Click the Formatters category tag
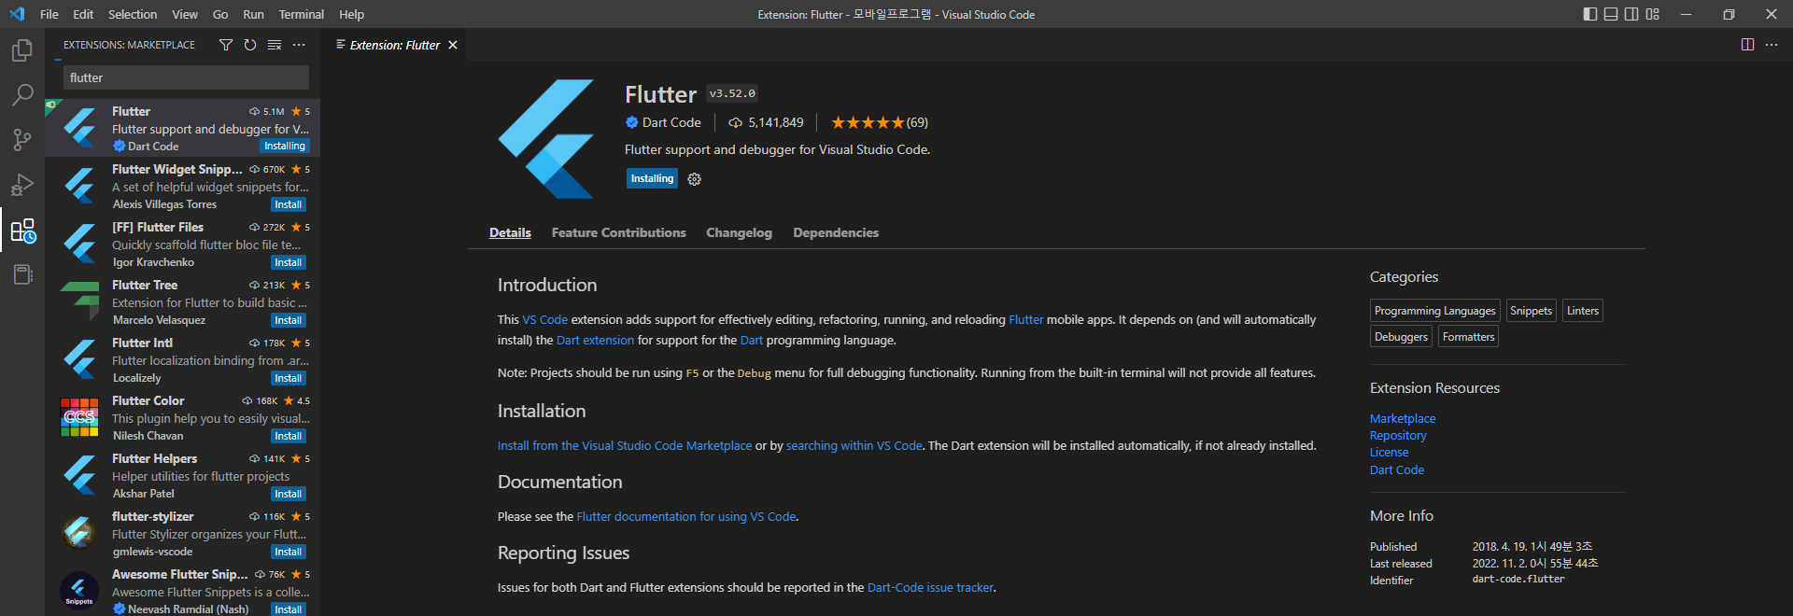The height and width of the screenshot is (616, 1793). 1468,337
